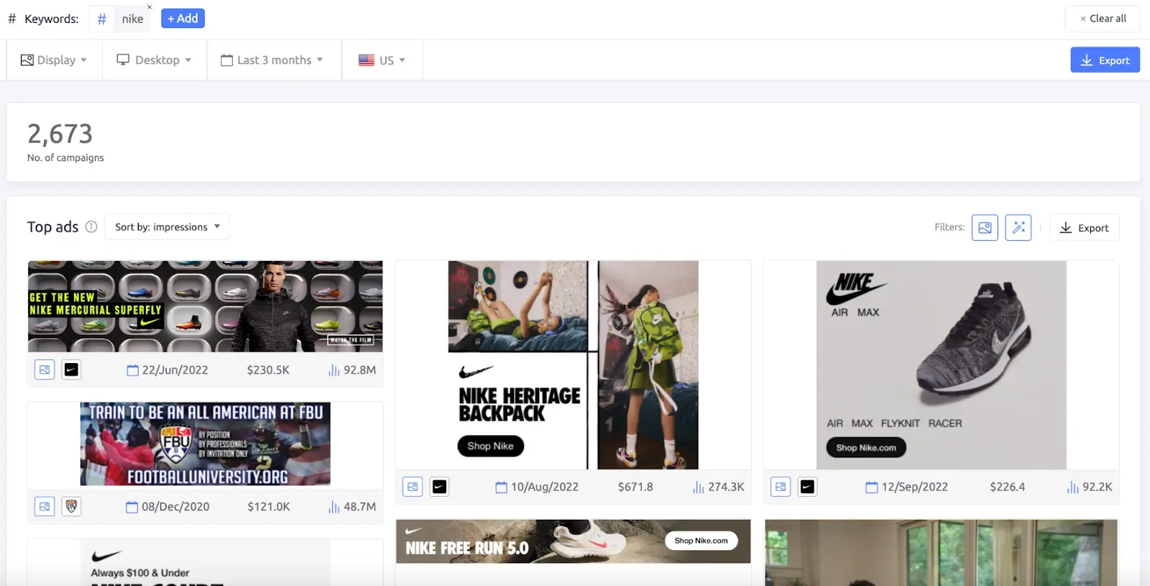Viewport: 1150px width, 586px height.
Task: Click the 22/Jun/2022 date text
Action: coord(175,370)
